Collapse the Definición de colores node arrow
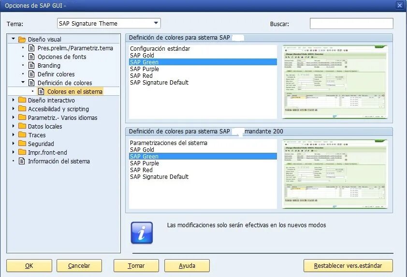The image size is (407, 277). click(23, 82)
